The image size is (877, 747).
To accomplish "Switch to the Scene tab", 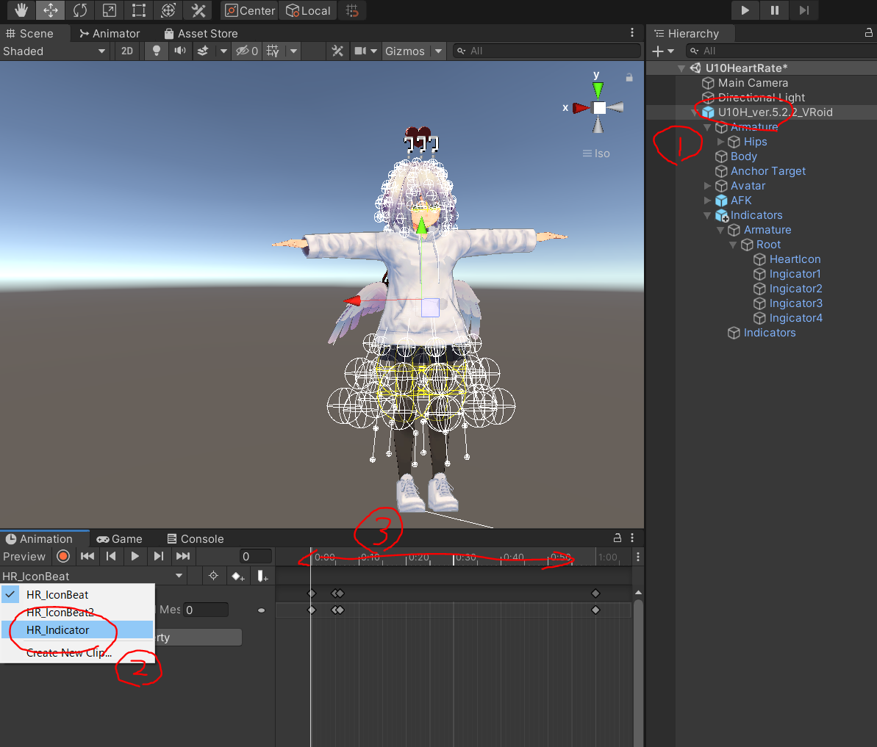I will (x=29, y=34).
